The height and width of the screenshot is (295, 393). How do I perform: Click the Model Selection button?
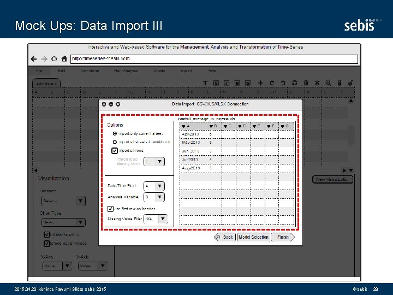point(254,237)
